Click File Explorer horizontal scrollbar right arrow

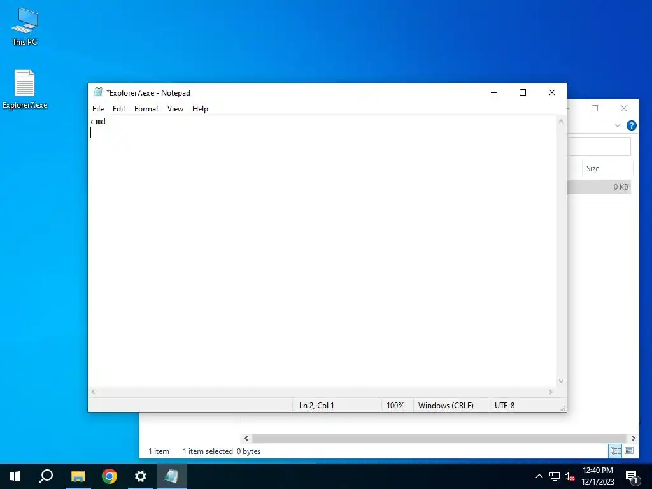tap(633, 438)
